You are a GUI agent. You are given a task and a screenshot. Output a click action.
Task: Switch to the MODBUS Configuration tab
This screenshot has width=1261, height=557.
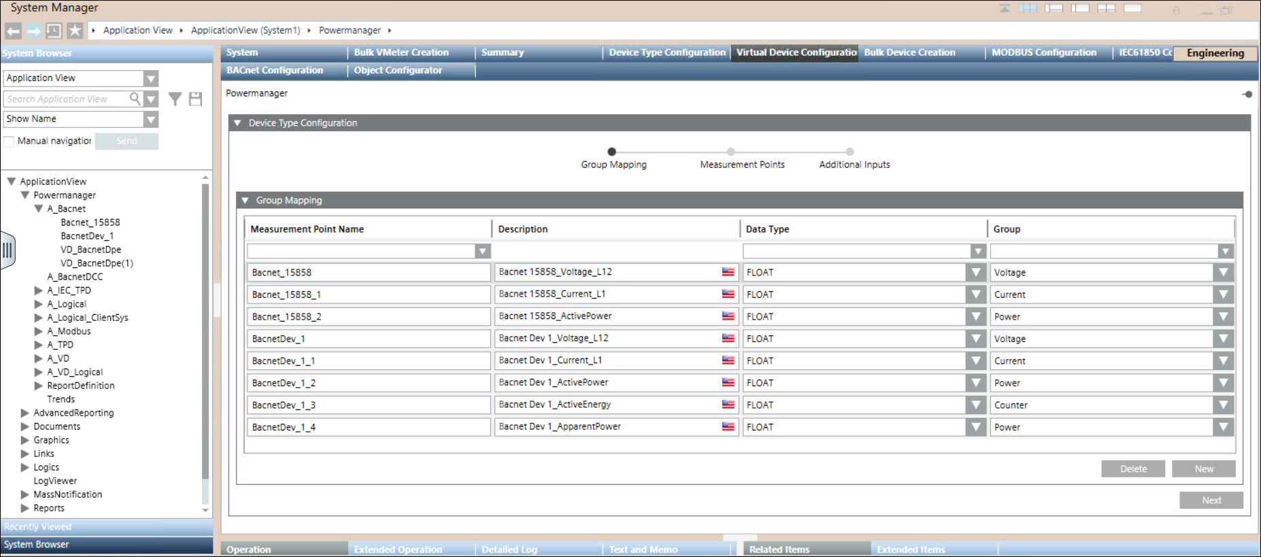click(x=1043, y=52)
